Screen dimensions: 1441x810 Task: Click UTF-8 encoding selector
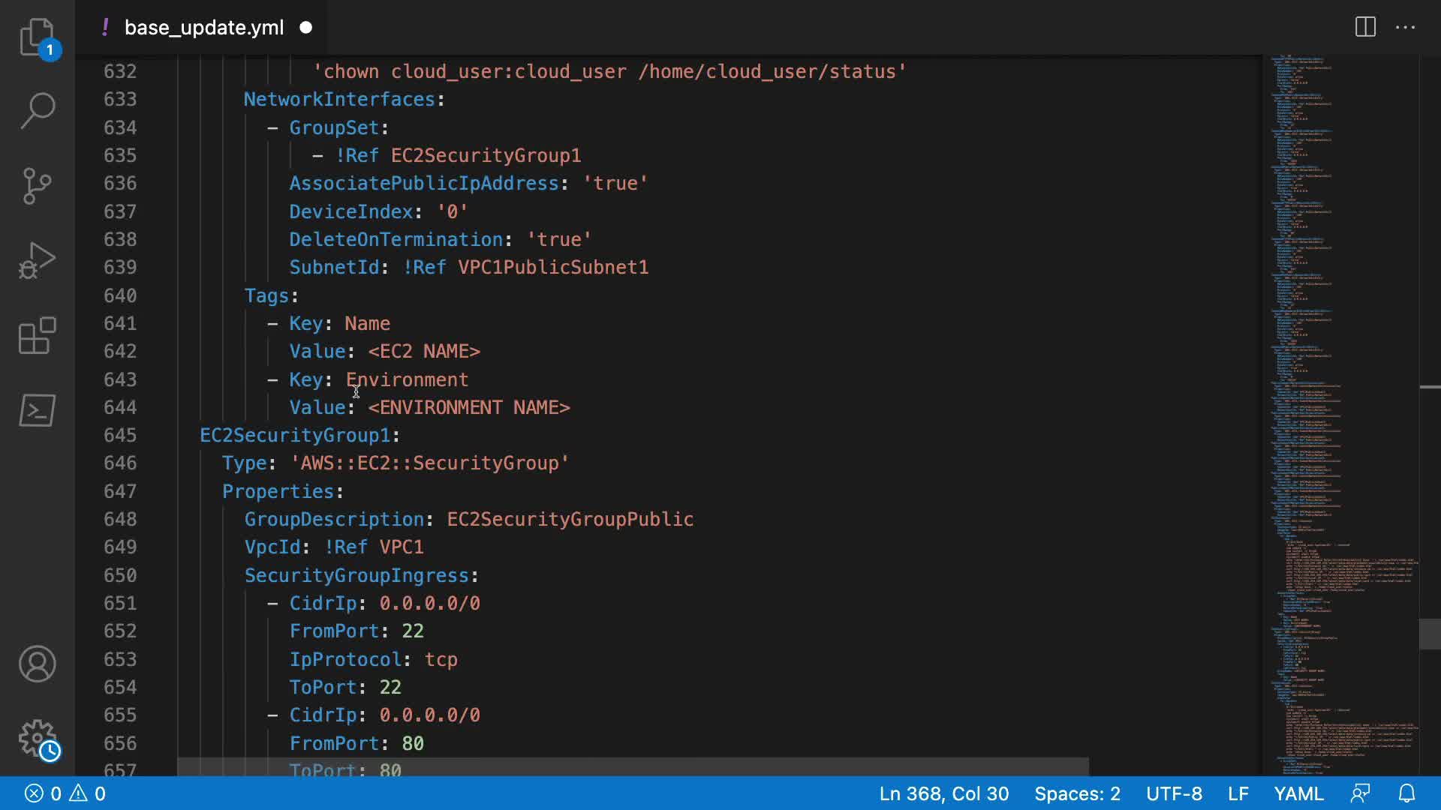click(1174, 793)
